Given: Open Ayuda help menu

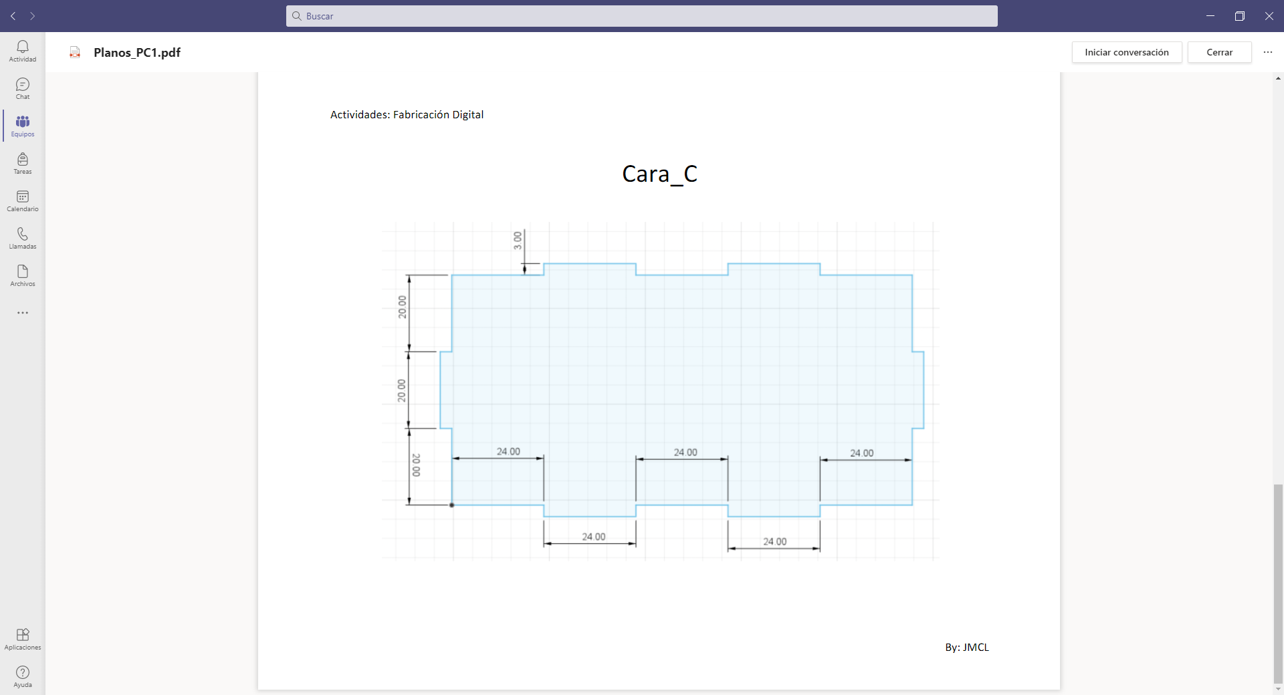Looking at the screenshot, I should [x=23, y=676].
